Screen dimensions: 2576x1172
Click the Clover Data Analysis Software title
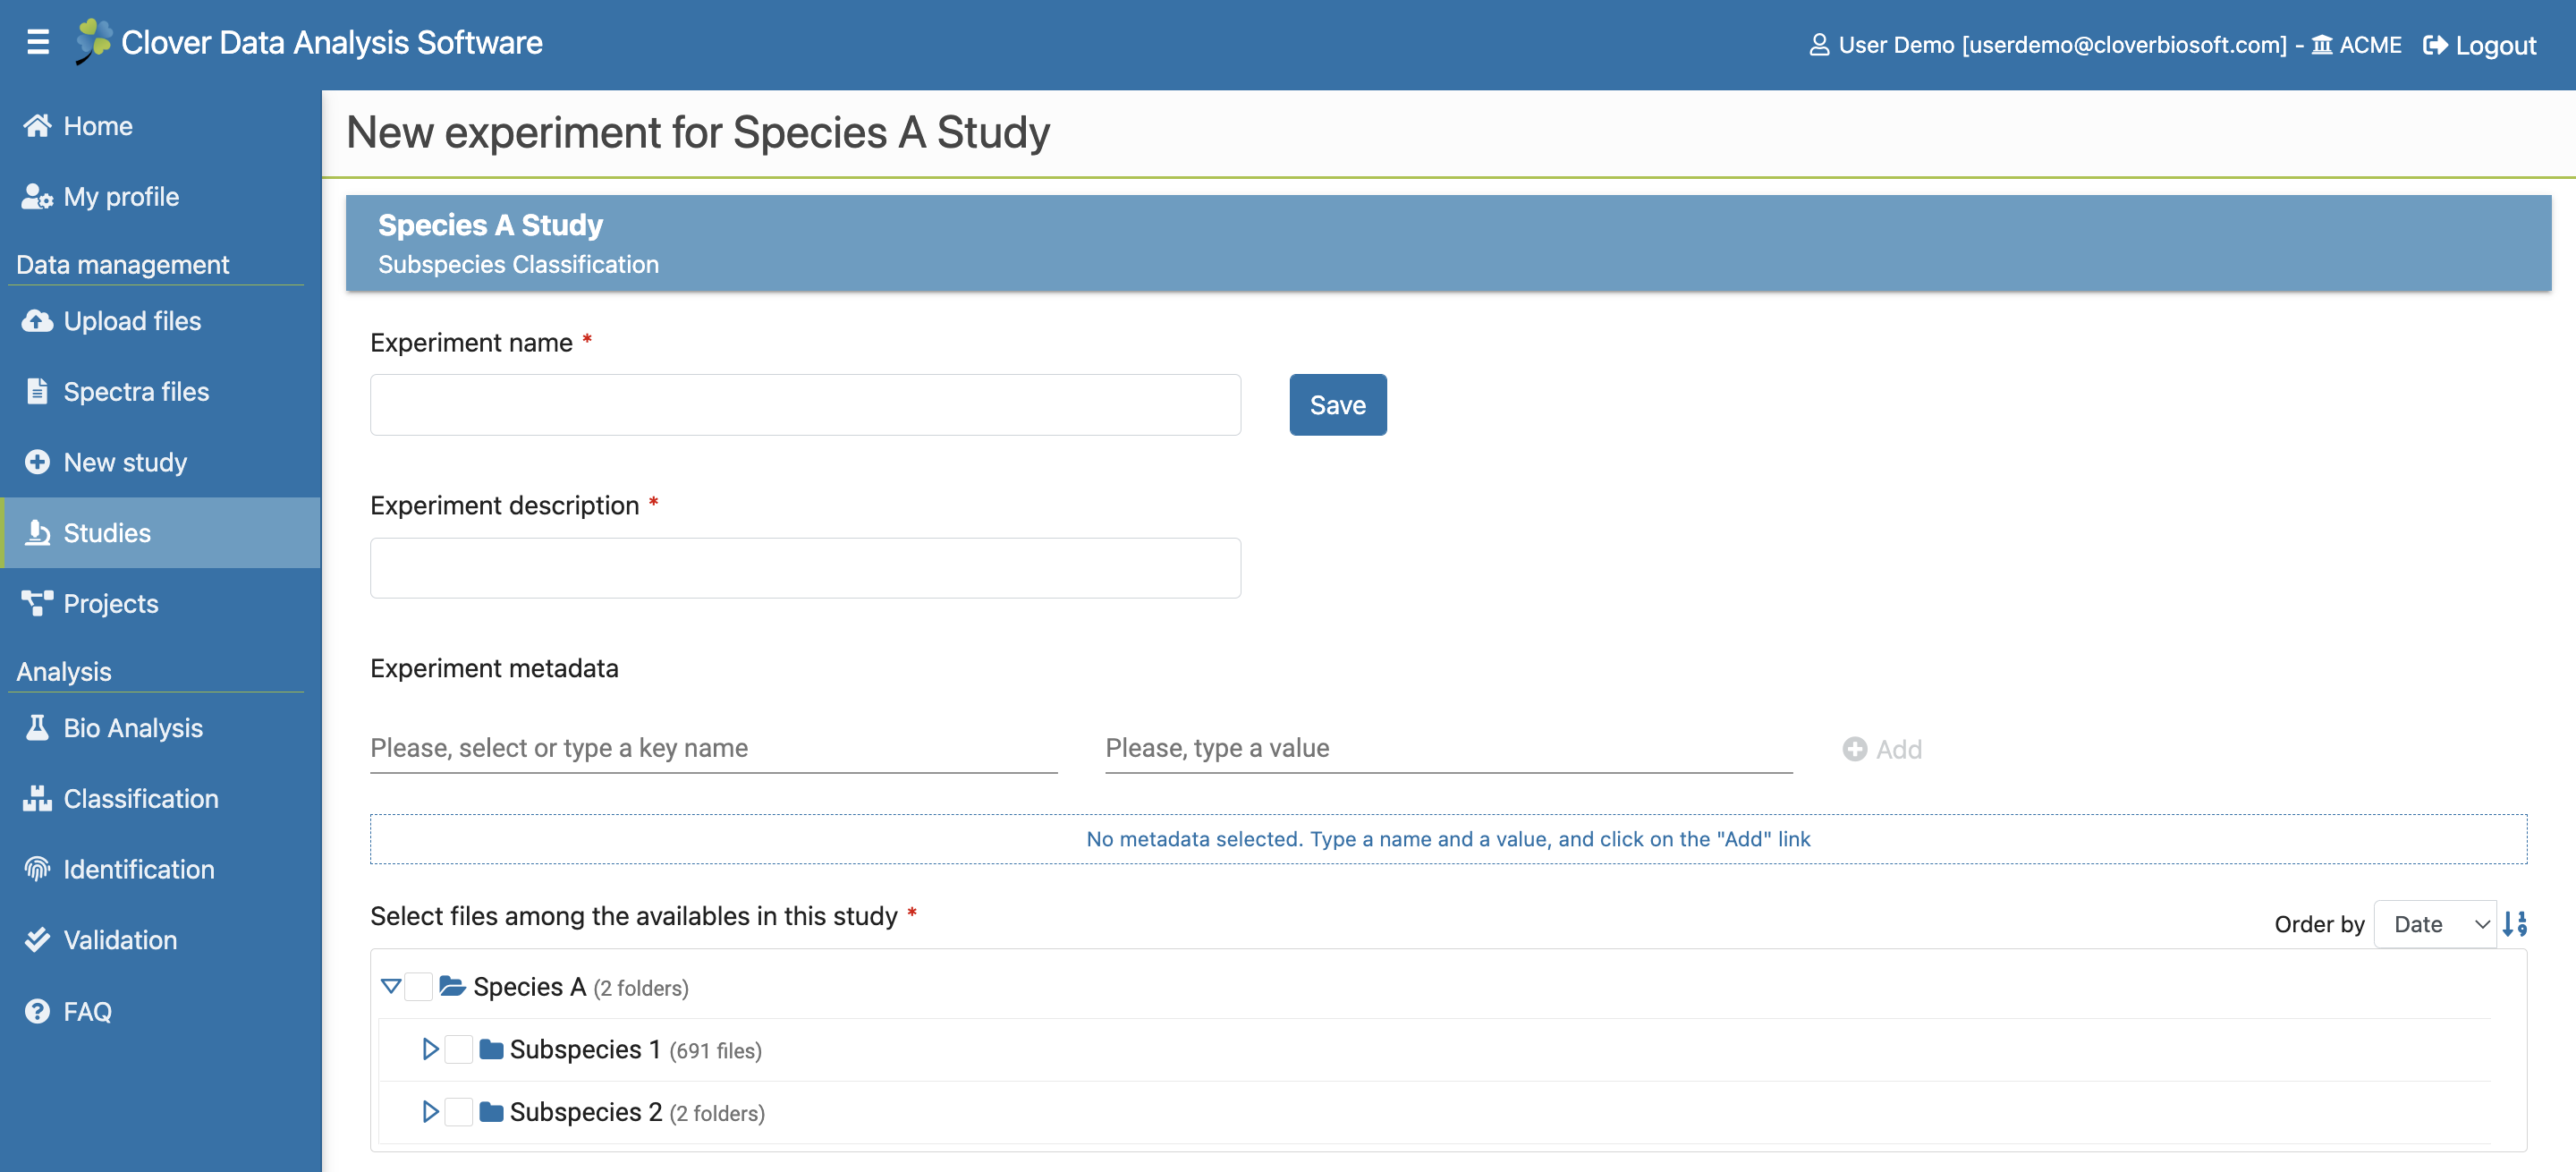(x=332, y=42)
